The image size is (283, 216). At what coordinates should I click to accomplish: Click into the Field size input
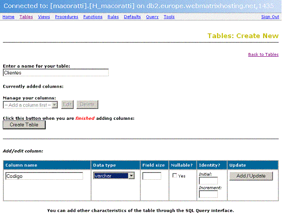[152, 176]
